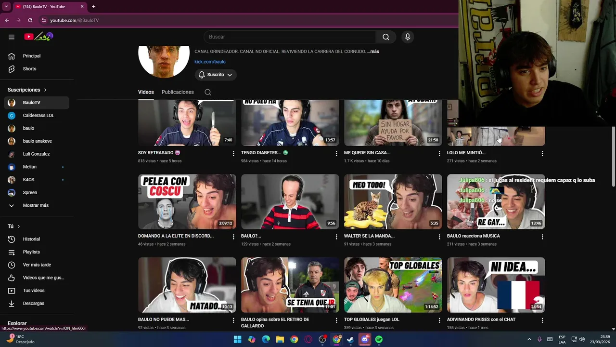Open Historial in sidebar

(x=37, y=239)
